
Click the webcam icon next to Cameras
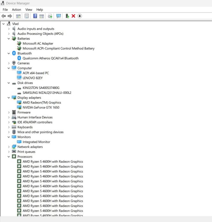(14, 63)
